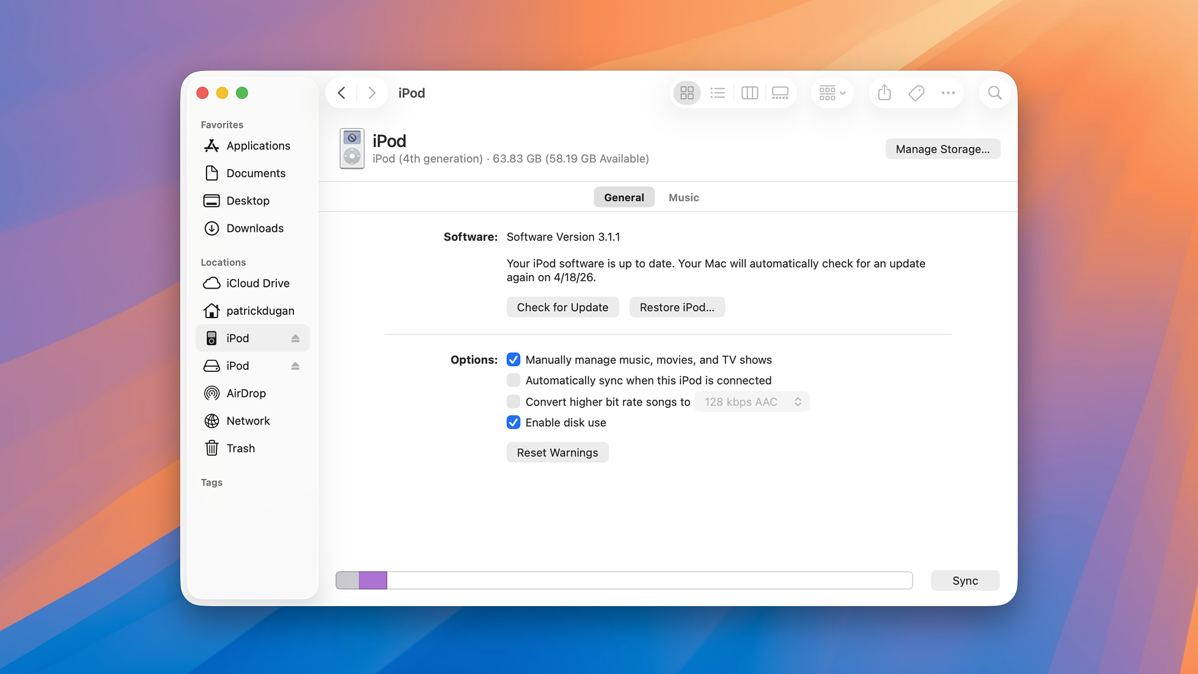Click the Sync button

965,580
